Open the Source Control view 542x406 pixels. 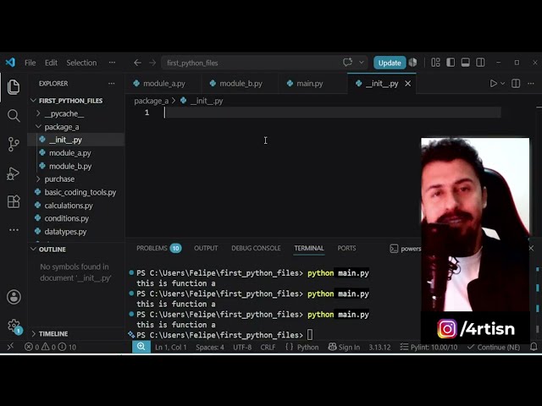[x=14, y=144]
